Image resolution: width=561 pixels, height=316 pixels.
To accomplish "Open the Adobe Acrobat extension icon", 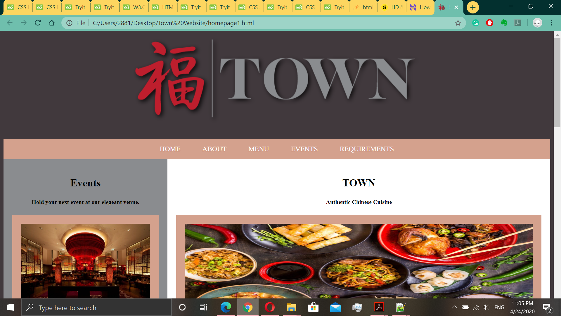I will coord(518,23).
